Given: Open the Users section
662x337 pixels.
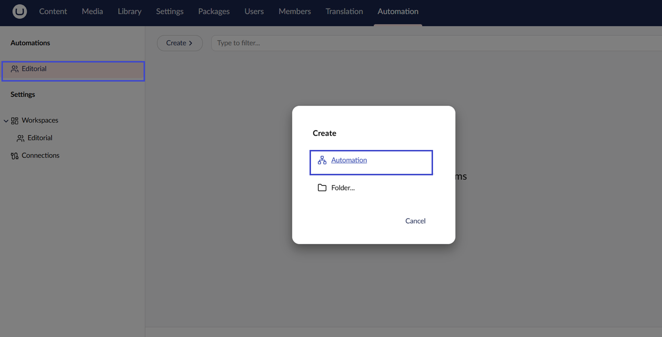Looking at the screenshot, I should [254, 11].
